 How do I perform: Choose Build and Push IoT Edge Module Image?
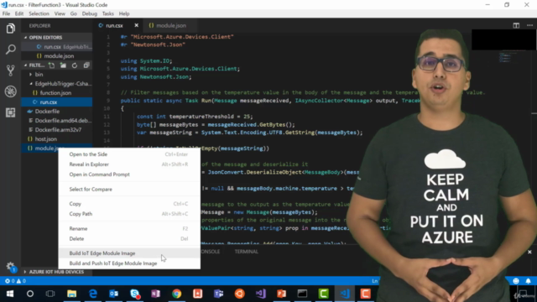click(x=129, y=263)
